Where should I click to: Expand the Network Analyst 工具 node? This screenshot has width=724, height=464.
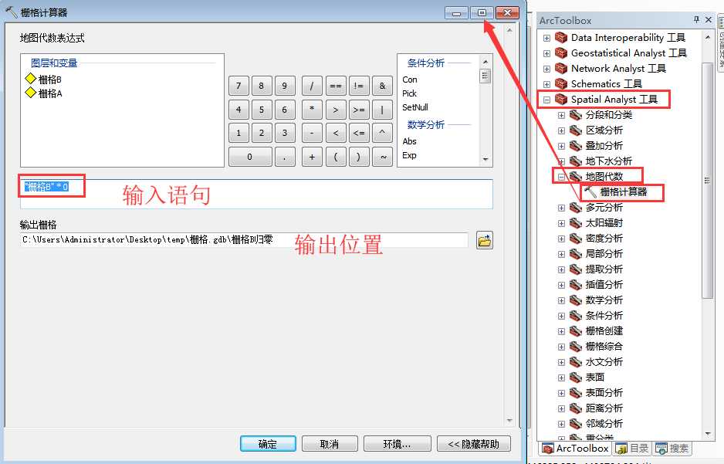coord(546,69)
